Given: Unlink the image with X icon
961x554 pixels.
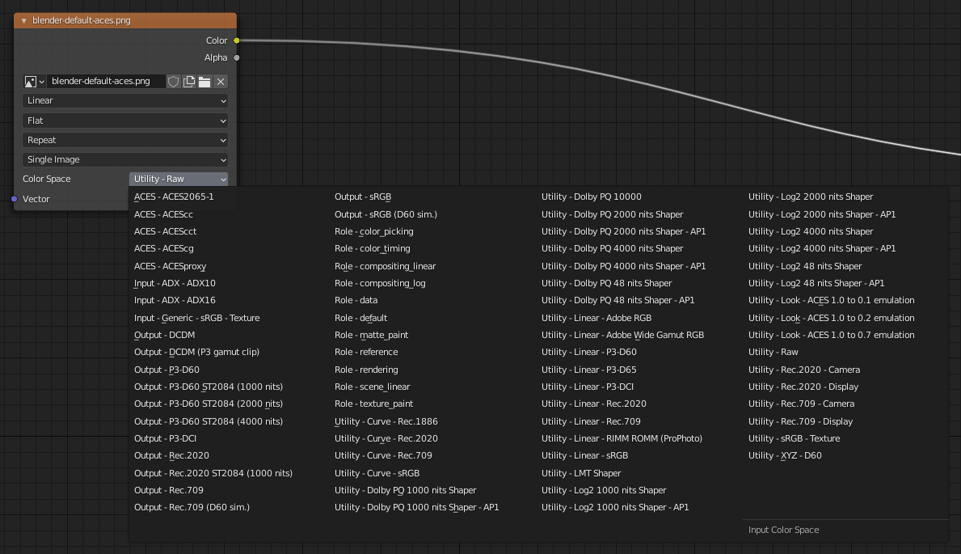Looking at the screenshot, I should point(221,82).
